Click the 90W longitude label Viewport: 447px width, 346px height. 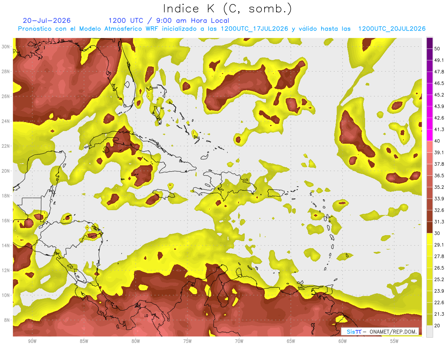point(32,341)
